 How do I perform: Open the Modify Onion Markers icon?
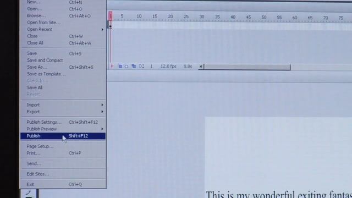(x=141, y=66)
